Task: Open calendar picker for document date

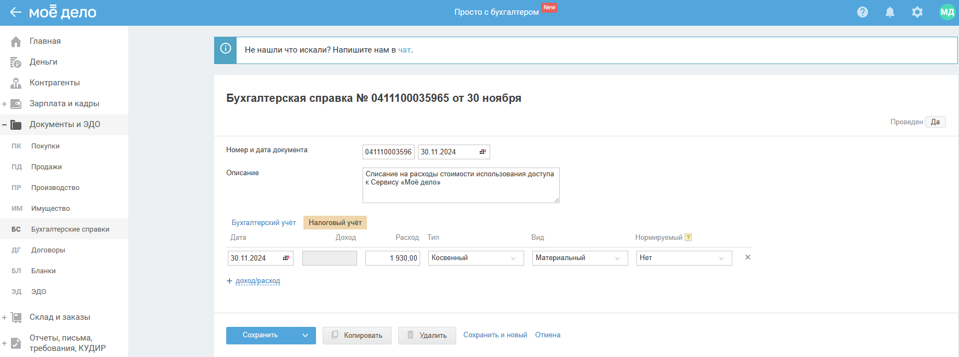Action: point(483,152)
